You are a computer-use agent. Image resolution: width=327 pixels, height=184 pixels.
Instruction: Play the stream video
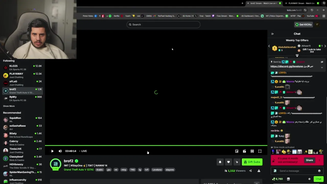[52, 151]
